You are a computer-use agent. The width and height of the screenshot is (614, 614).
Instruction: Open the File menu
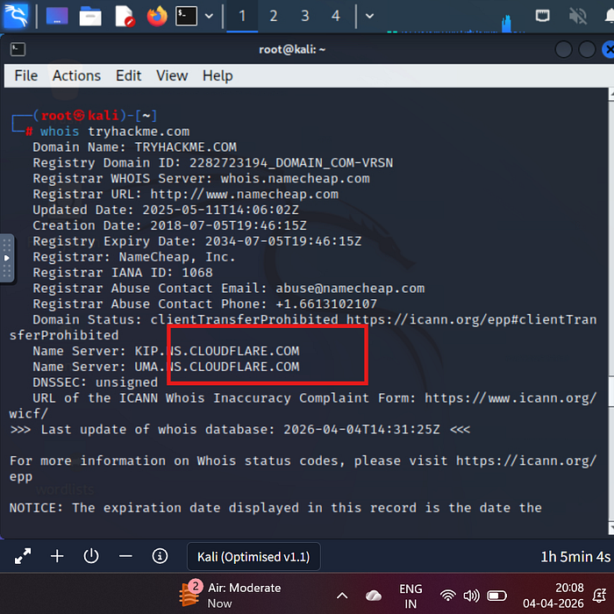[x=25, y=75]
